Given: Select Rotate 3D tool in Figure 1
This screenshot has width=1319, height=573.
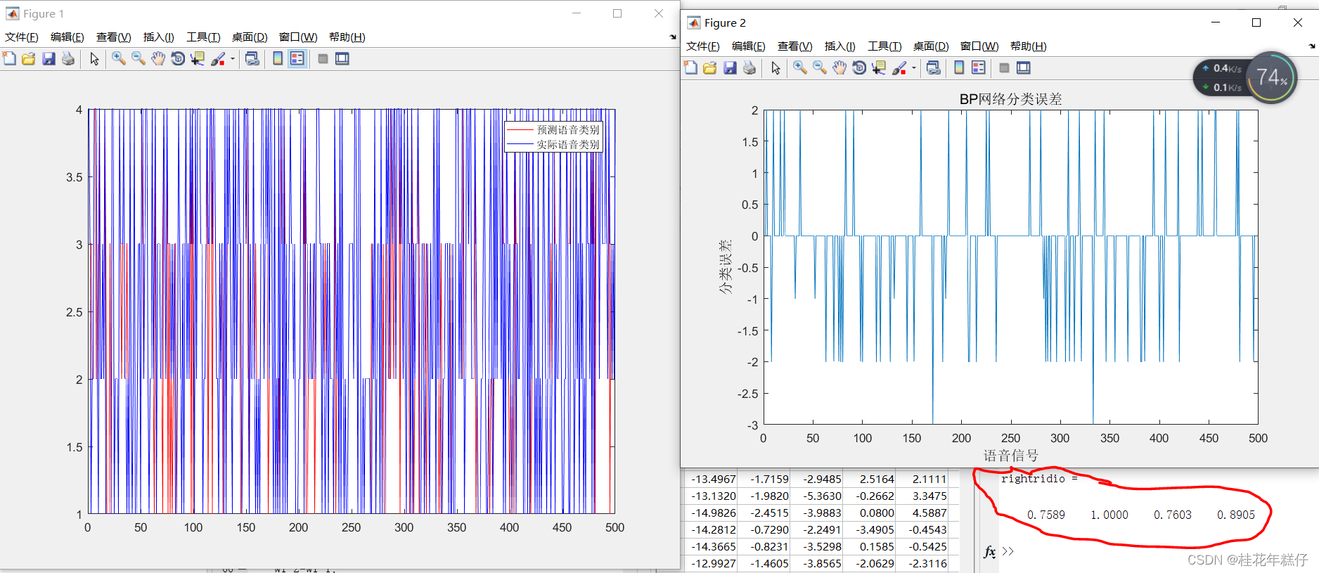Looking at the screenshot, I should pos(178,58).
